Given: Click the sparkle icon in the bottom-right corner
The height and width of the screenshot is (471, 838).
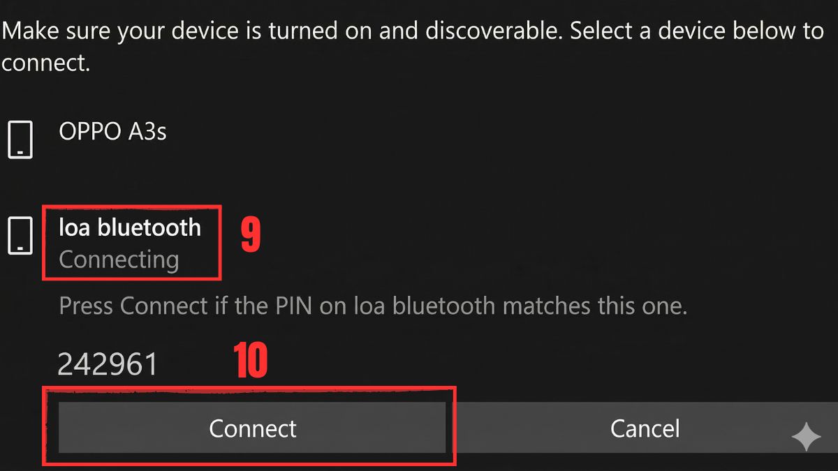Looking at the screenshot, I should tap(808, 435).
